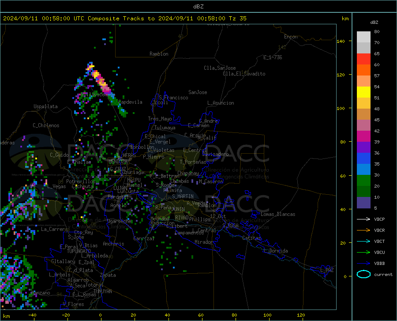Select the 42 dBZ magenta color swatch
The width and height of the screenshot is (397, 321).
coord(363,136)
